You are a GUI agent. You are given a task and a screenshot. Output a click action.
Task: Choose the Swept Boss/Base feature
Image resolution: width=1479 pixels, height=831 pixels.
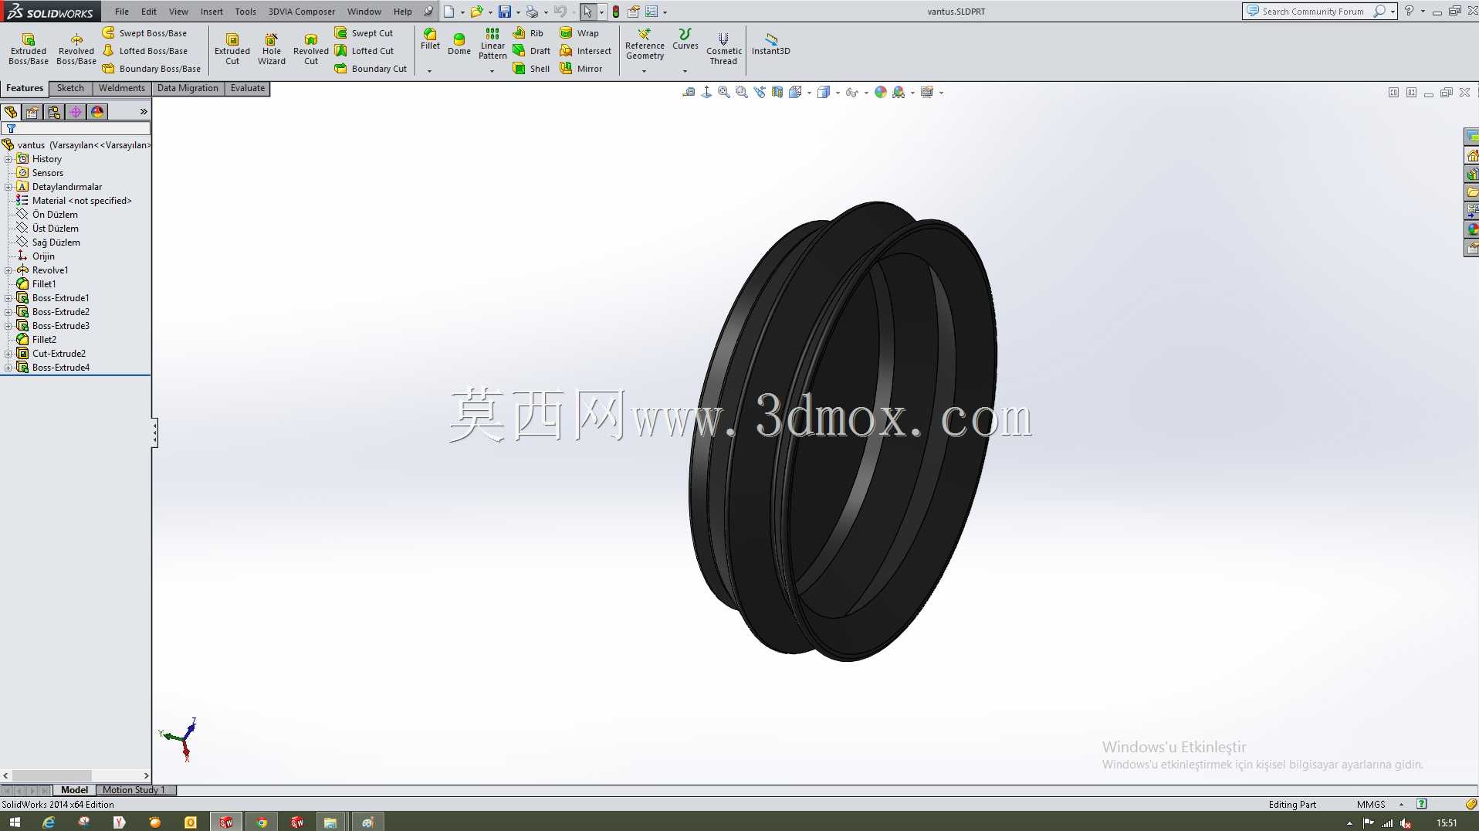click(145, 33)
